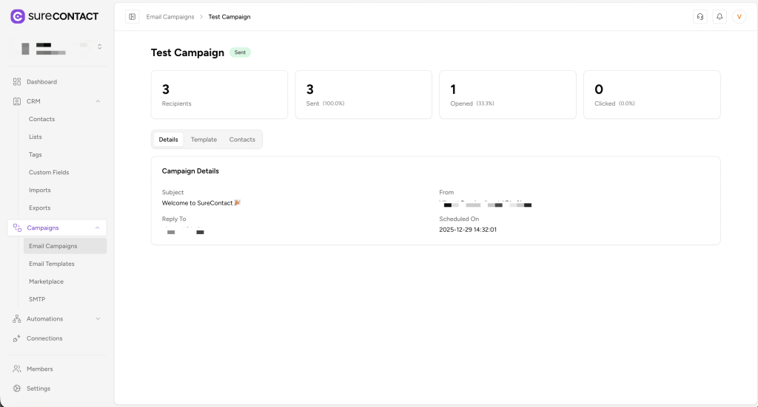Image resolution: width=758 pixels, height=407 pixels.
Task: Click the Clicked (0.0%) stat card
Action: point(651,95)
